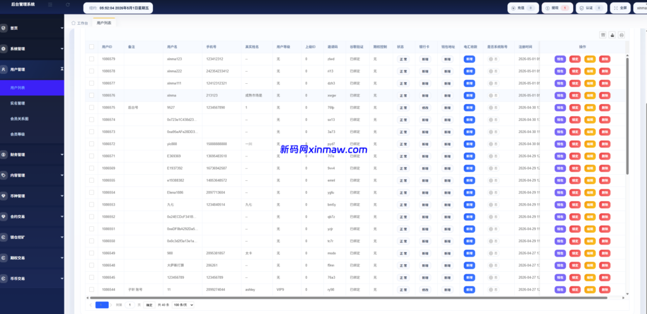
Task: Click the red 删除 button for user 9527
Action: pyautogui.click(x=605, y=107)
